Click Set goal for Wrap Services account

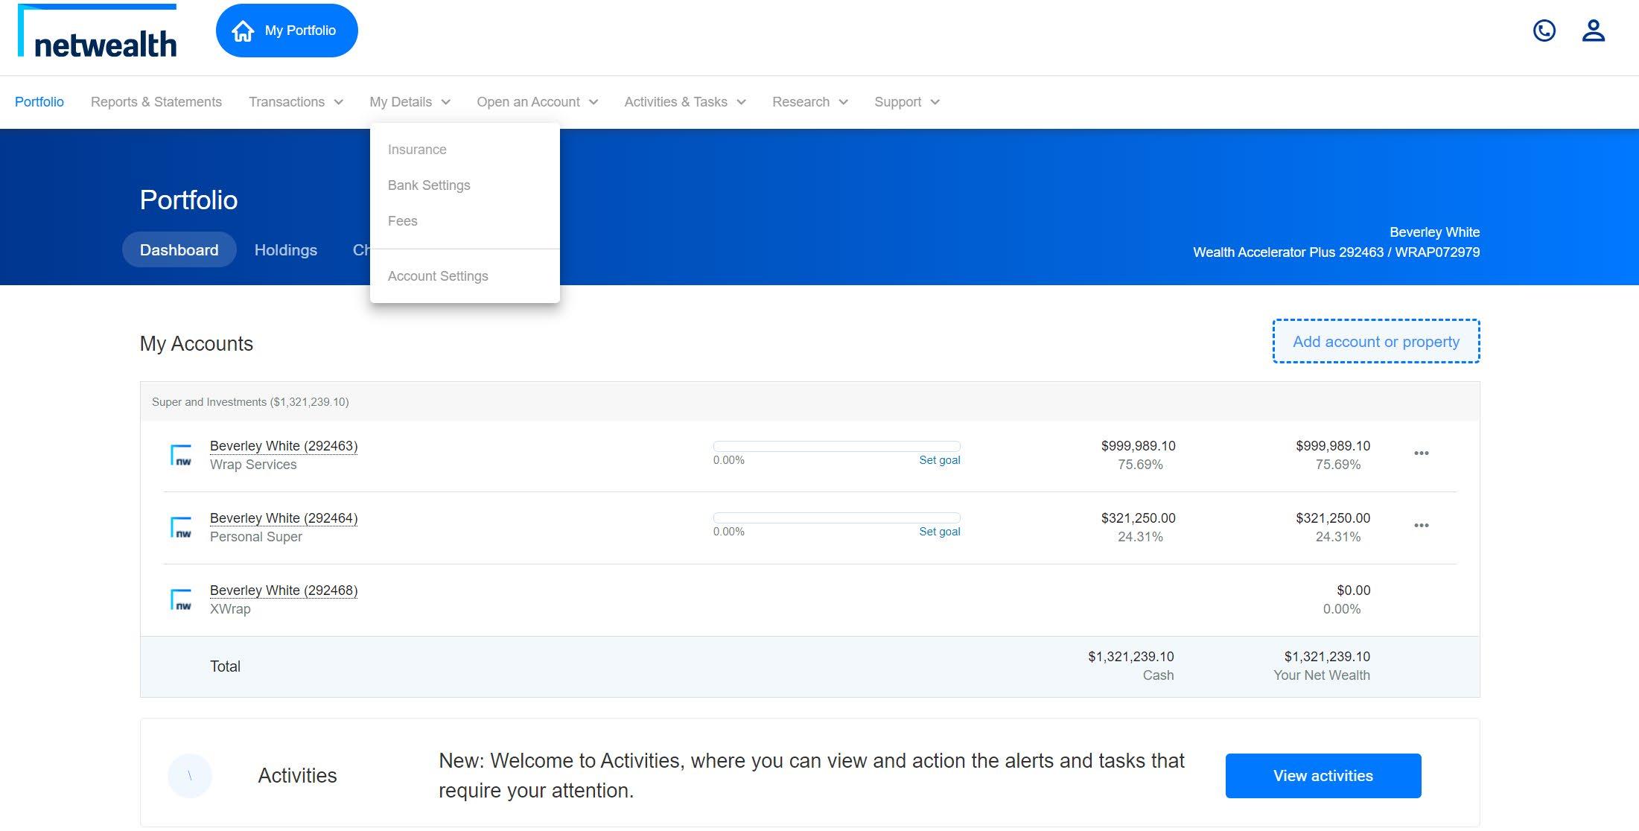pyautogui.click(x=939, y=460)
